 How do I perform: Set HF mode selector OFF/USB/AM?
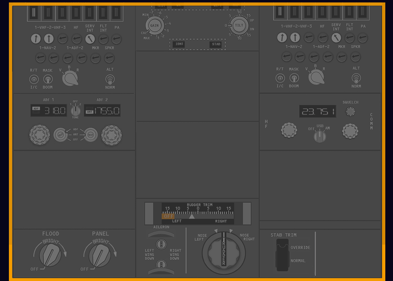click(x=320, y=136)
